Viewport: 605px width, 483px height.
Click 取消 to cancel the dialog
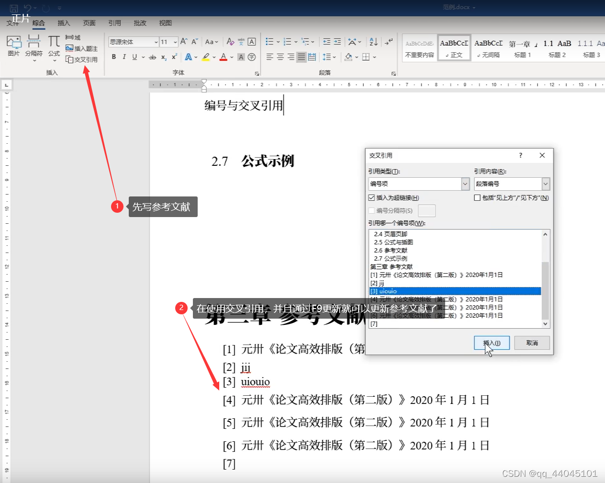(x=532, y=343)
